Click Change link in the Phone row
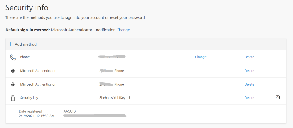 click(200, 57)
